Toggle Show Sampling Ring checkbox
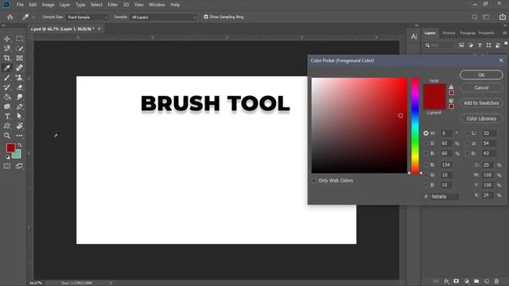 206,17
